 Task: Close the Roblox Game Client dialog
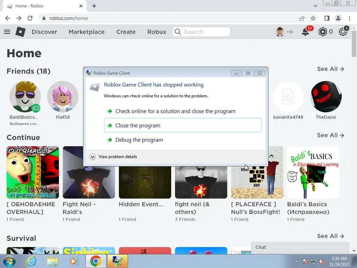click(x=259, y=73)
